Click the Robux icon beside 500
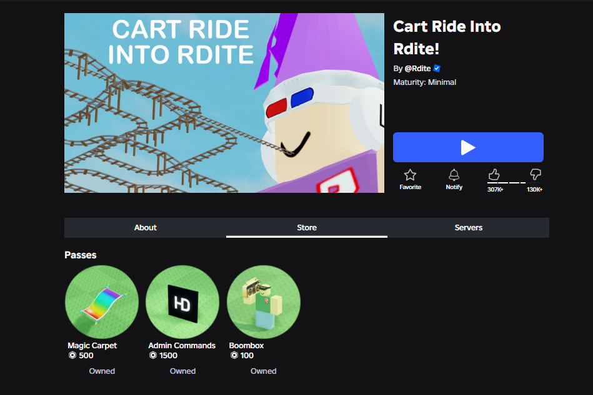 click(x=72, y=355)
